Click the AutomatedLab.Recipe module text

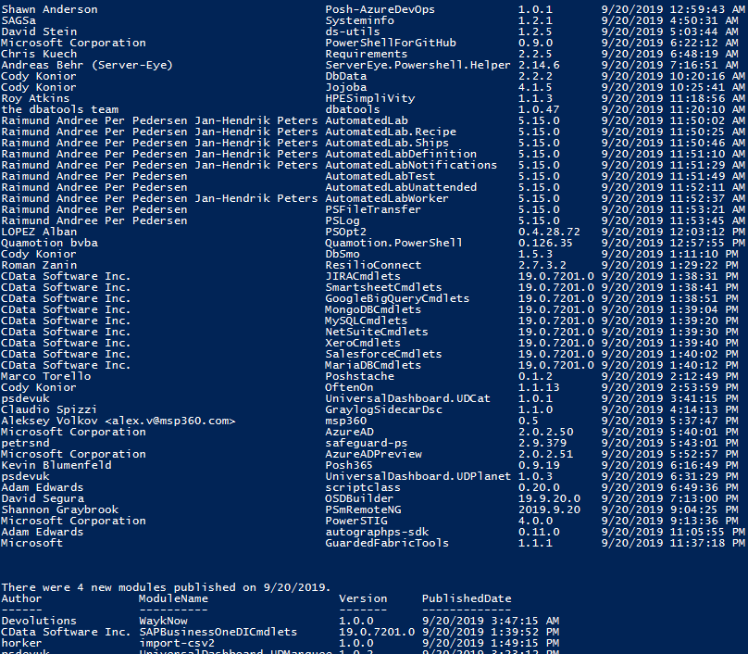[391, 132]
